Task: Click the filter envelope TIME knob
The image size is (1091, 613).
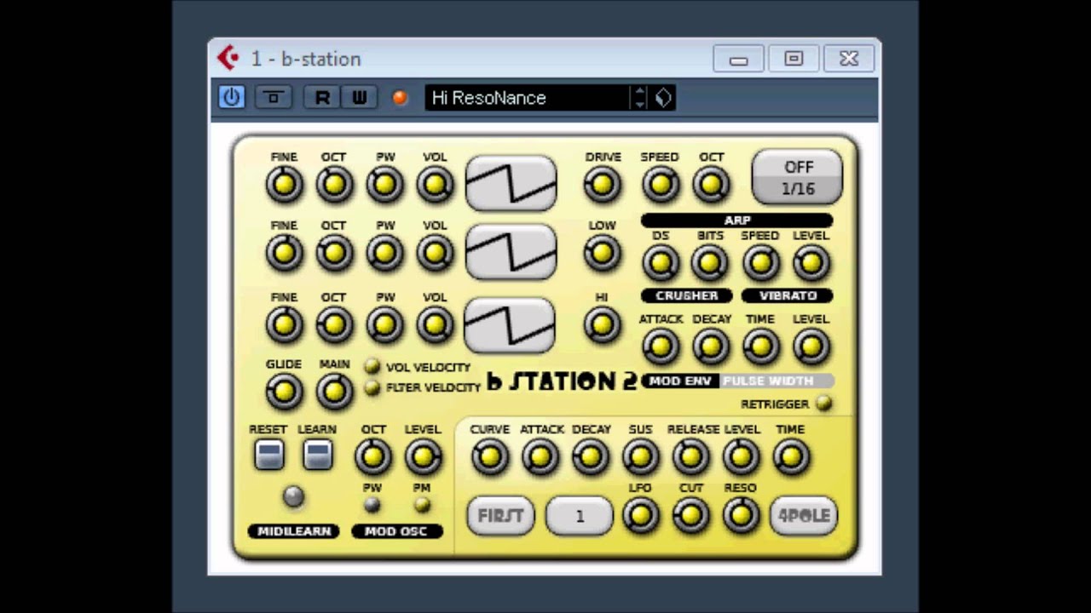Action: point(791,457)
